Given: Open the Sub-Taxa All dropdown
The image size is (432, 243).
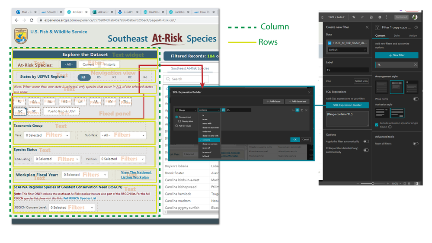Looking at the screenshot, I should (x=123, y=135).
